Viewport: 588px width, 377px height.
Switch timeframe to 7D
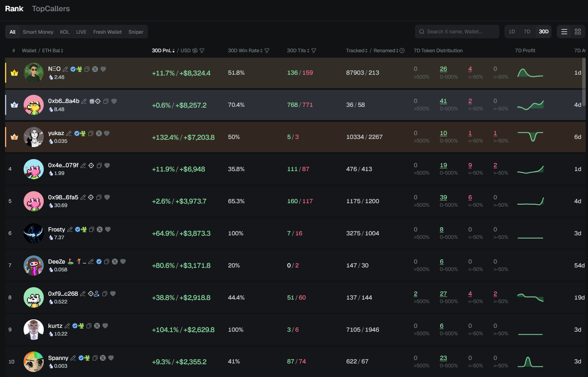click(x=527, y=32)
